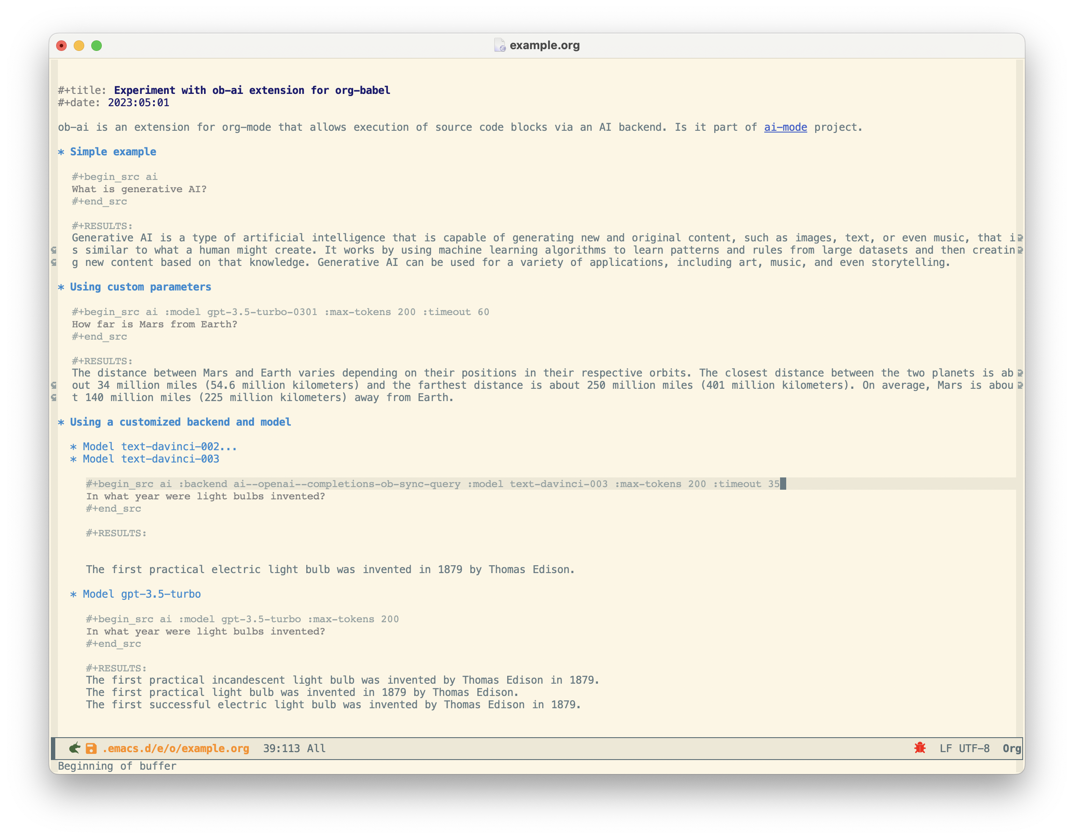Click the line 'What is generative AI?'
The height and width of the screenshot is (839, 1074).
(139, 189)
